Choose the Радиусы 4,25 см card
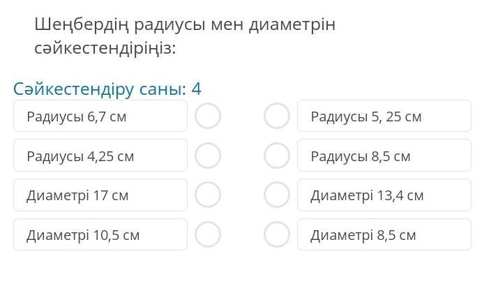 click(100, 156)
